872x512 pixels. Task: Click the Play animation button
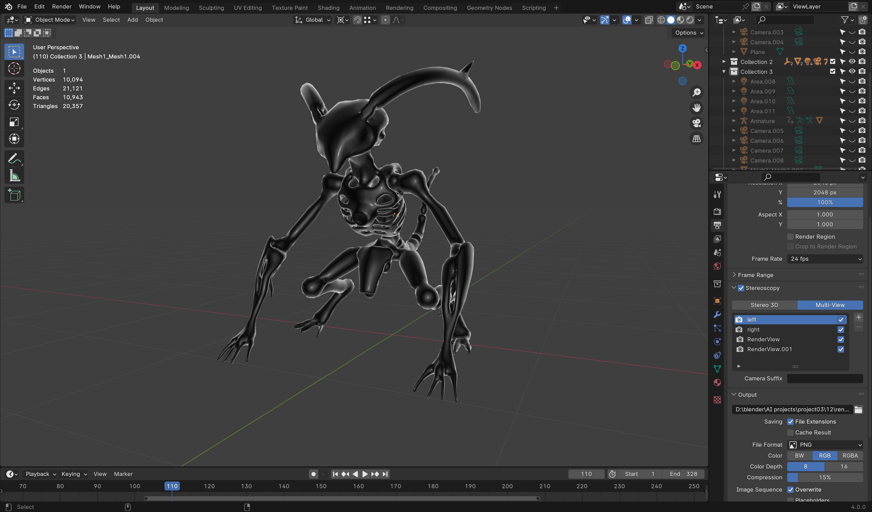pos(365,474)
